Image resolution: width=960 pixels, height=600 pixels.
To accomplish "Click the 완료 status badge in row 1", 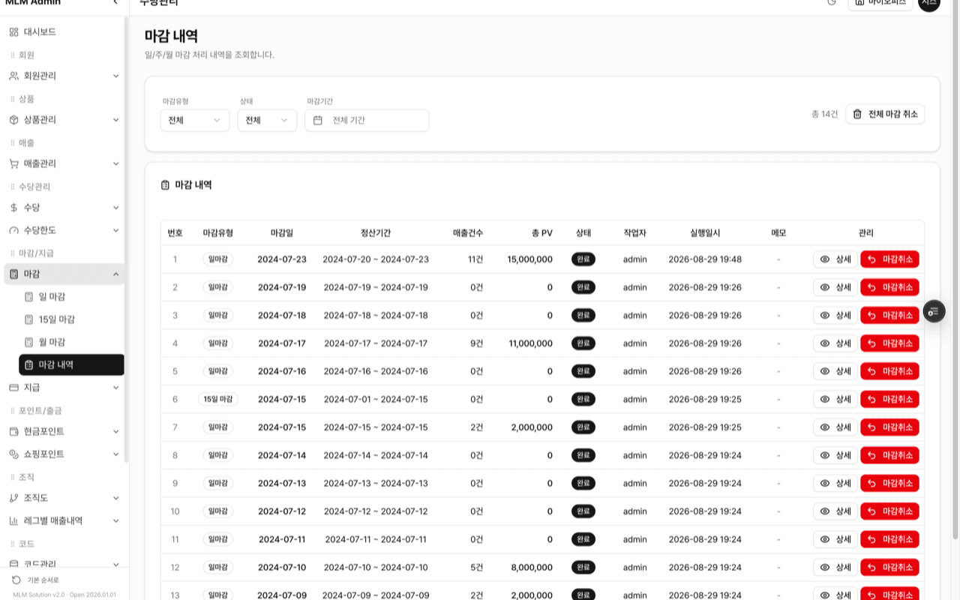I will pyautogui.click(x=583, y=259).
